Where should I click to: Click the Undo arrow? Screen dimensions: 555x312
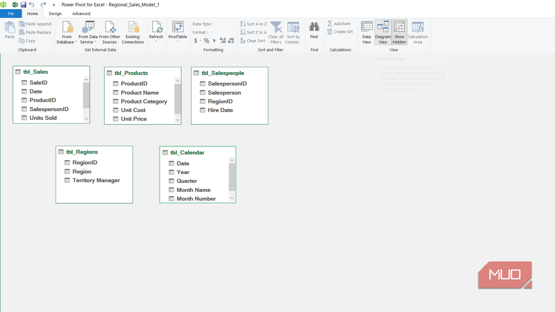tap(31, 5)
